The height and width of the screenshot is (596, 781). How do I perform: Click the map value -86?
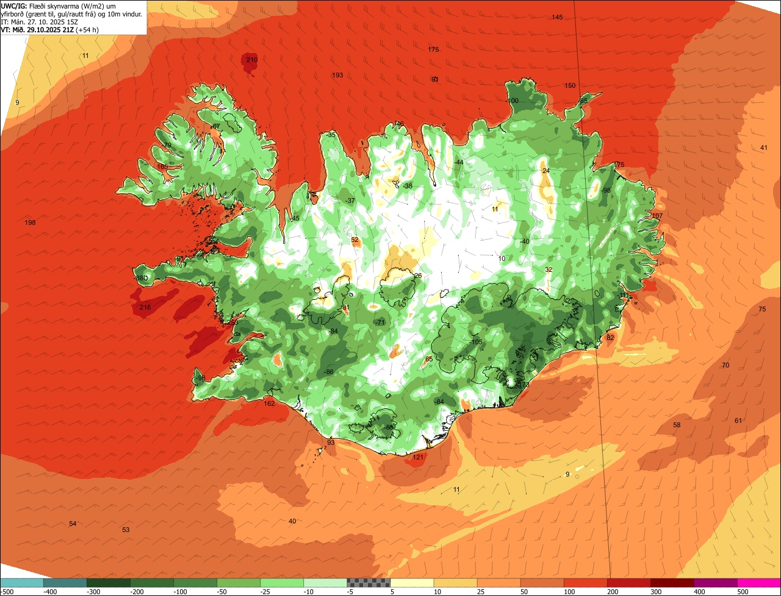pos(329,372)
